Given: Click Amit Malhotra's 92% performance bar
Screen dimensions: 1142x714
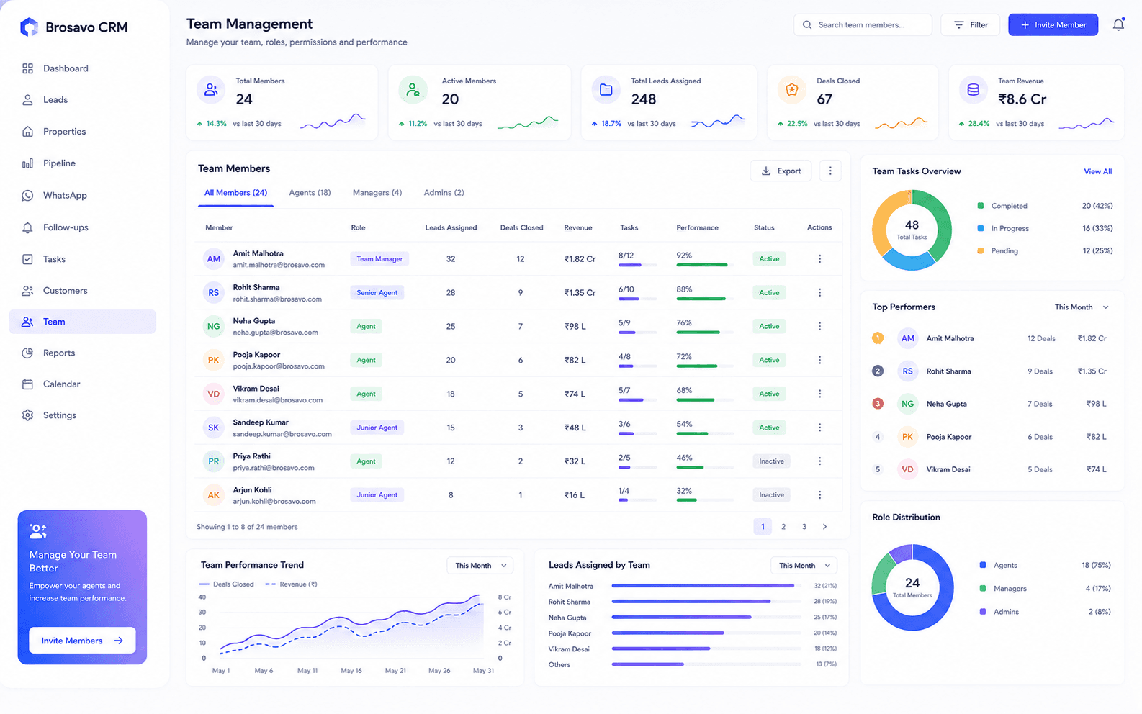Looking at the screenshot, I should 705,265.
